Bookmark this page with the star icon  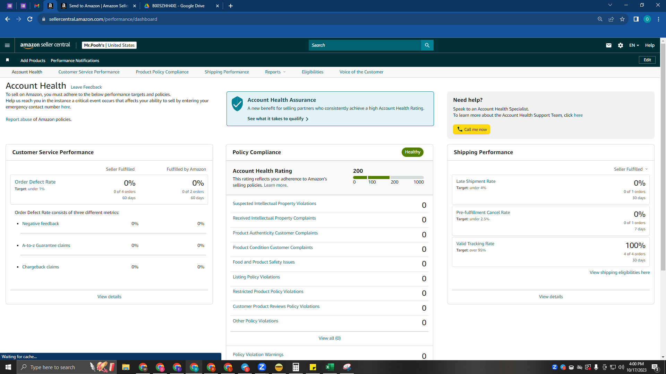click(x=622, y=19)
